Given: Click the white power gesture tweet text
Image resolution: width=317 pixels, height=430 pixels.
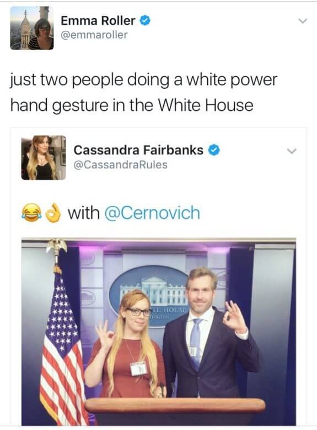Looking at the screenshot, I should (144, 93).
